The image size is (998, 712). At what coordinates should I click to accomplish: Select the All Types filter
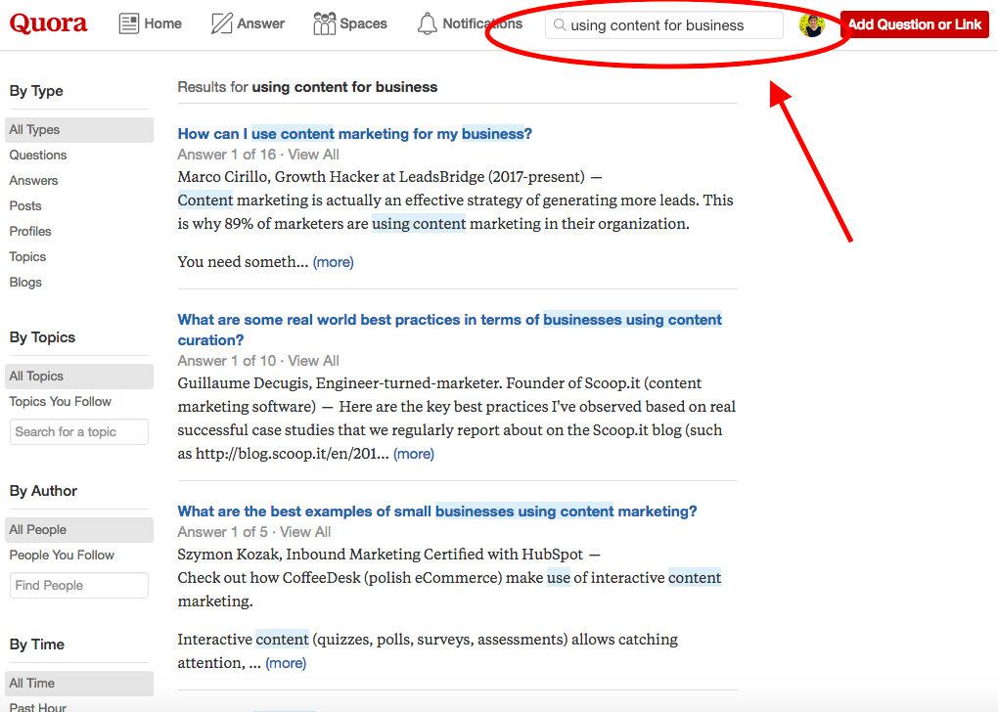pyautogui.click(x=79, y=130)
